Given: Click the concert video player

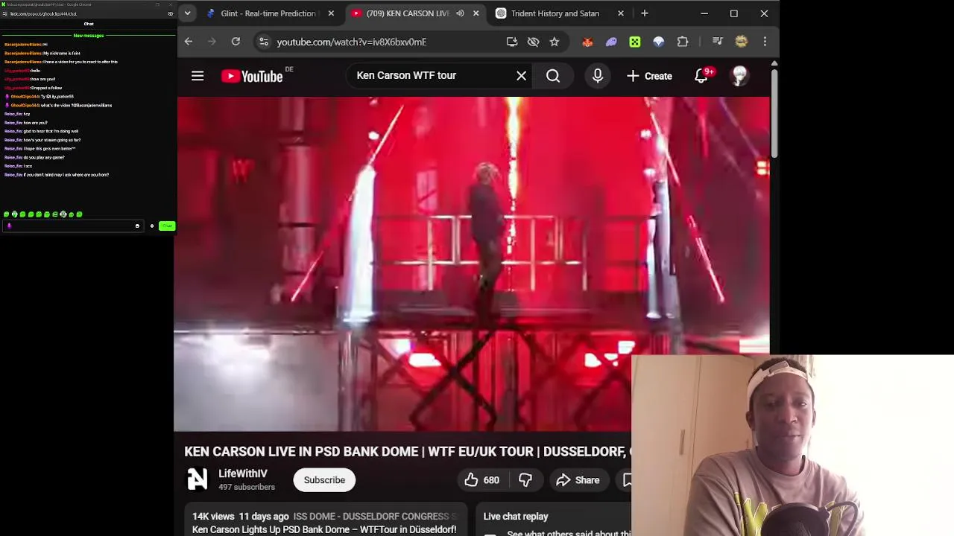Looking at the screenshot, I should click(x=473, y=264).
